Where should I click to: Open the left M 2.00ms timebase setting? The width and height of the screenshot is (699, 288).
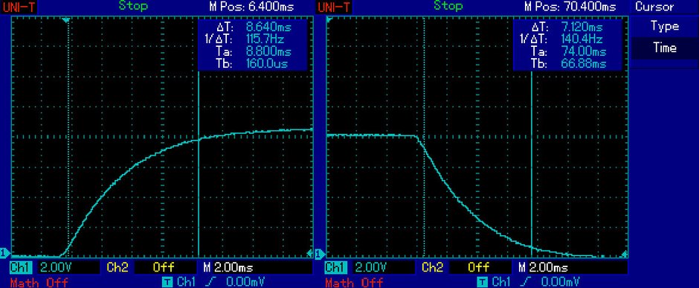point(228,267)
